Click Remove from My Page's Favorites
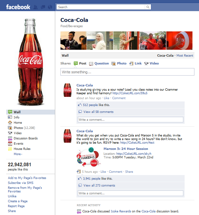The width and height of the screenshot is (199, 215). 25,189
